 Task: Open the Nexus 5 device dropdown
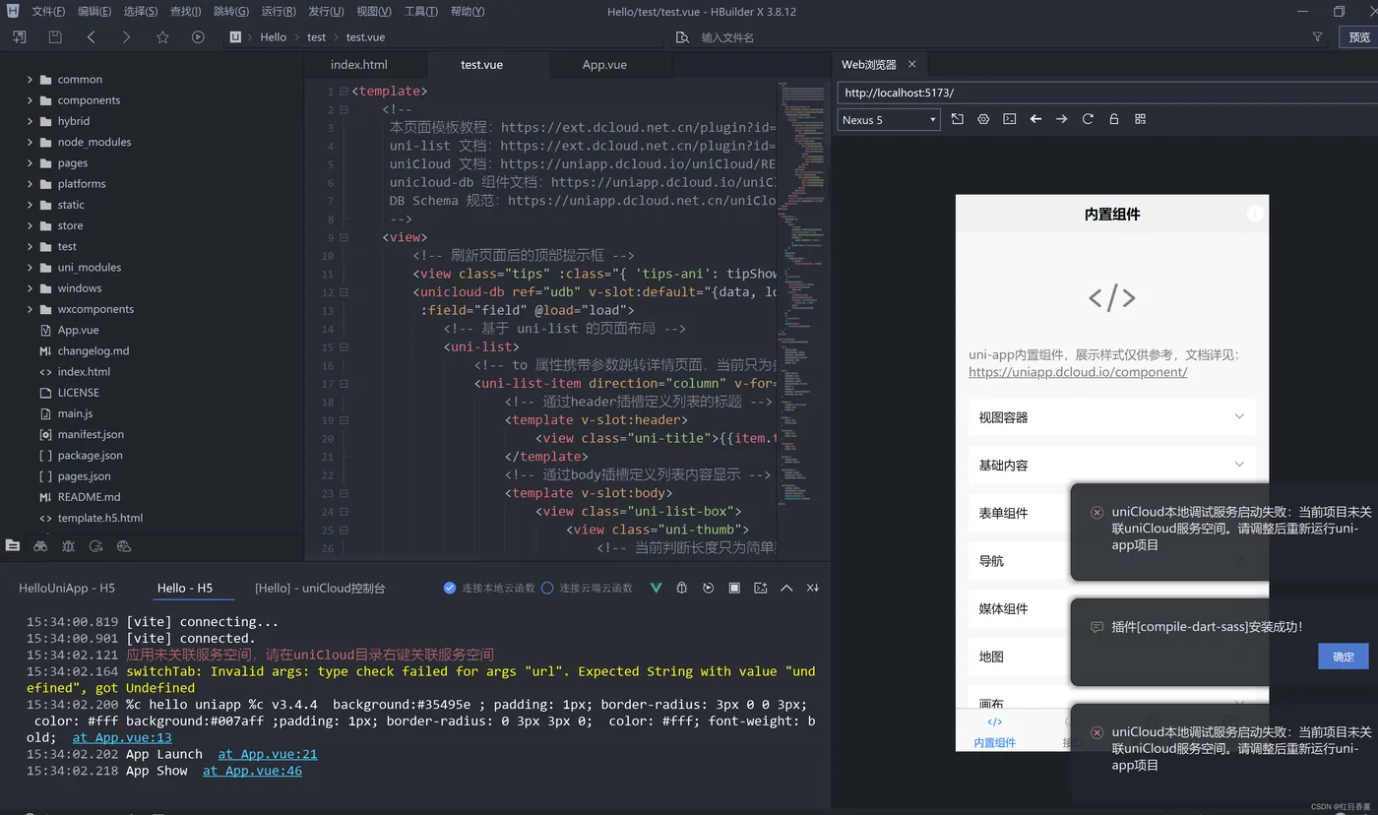(x=889, y=119)
